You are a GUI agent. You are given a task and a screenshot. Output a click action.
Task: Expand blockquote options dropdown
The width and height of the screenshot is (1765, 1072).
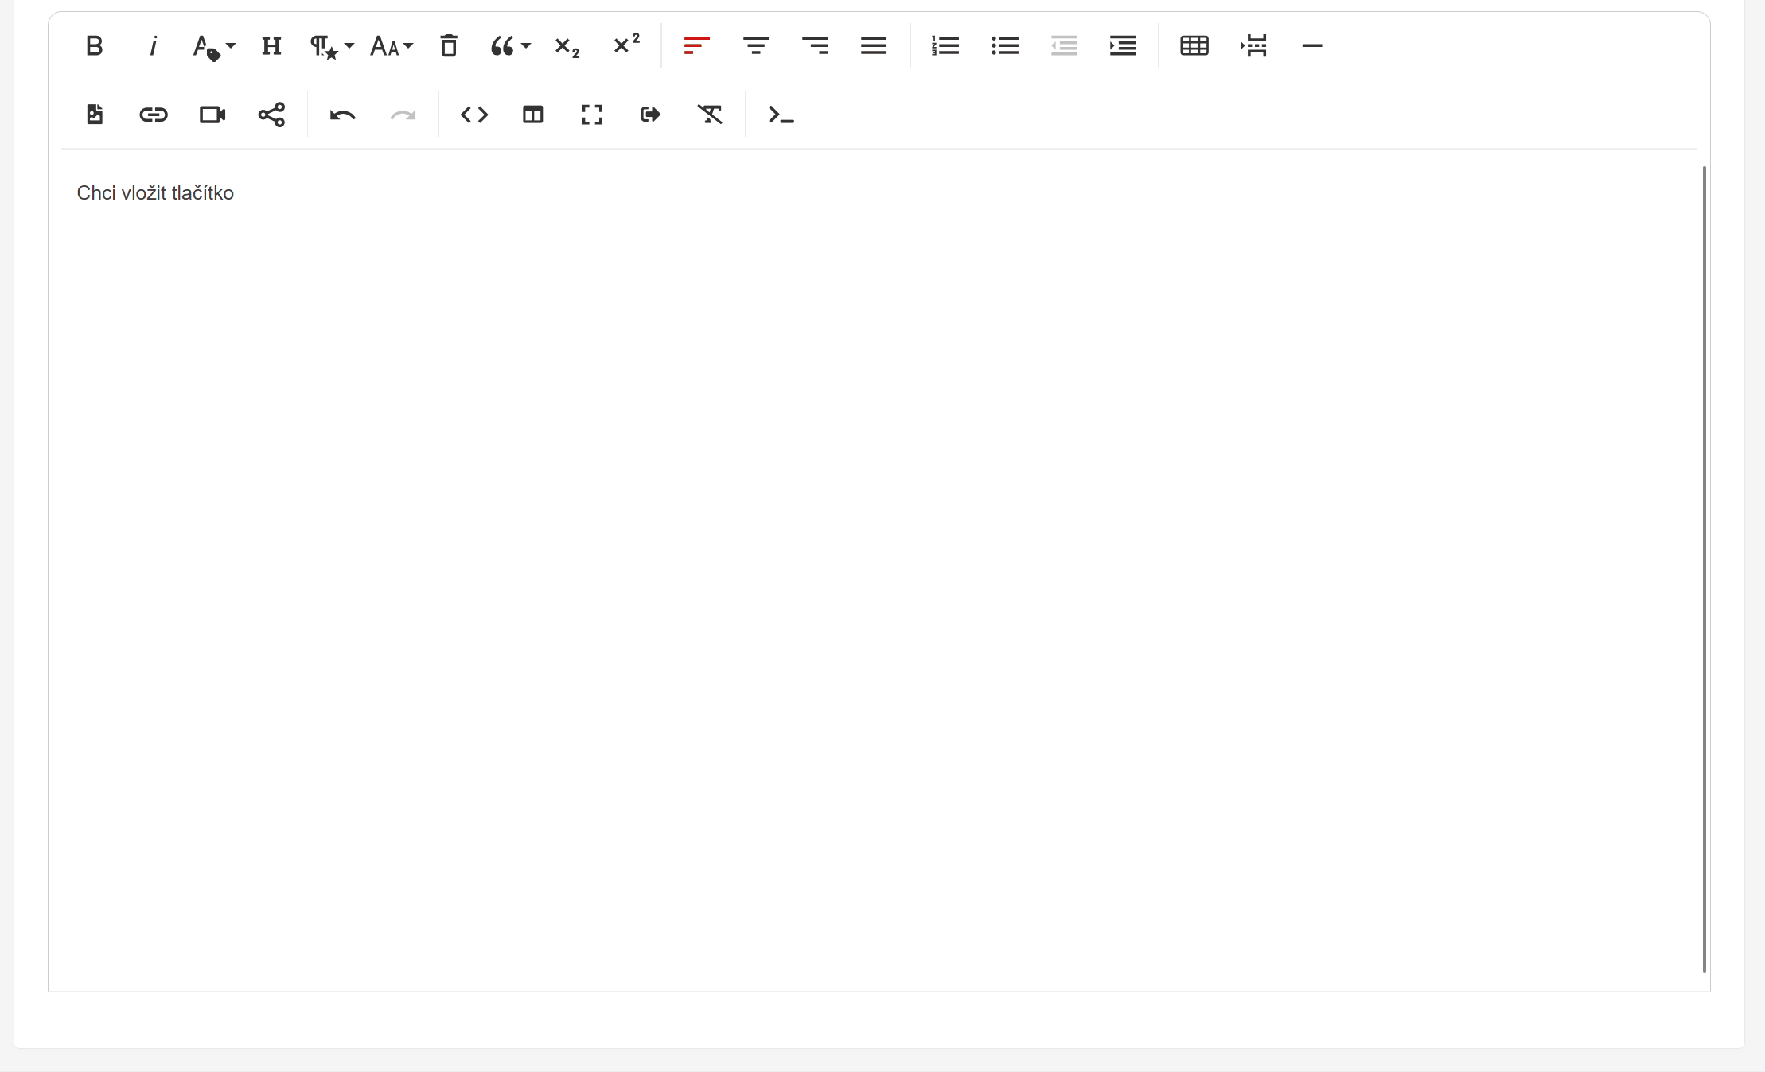click(509, 46)
